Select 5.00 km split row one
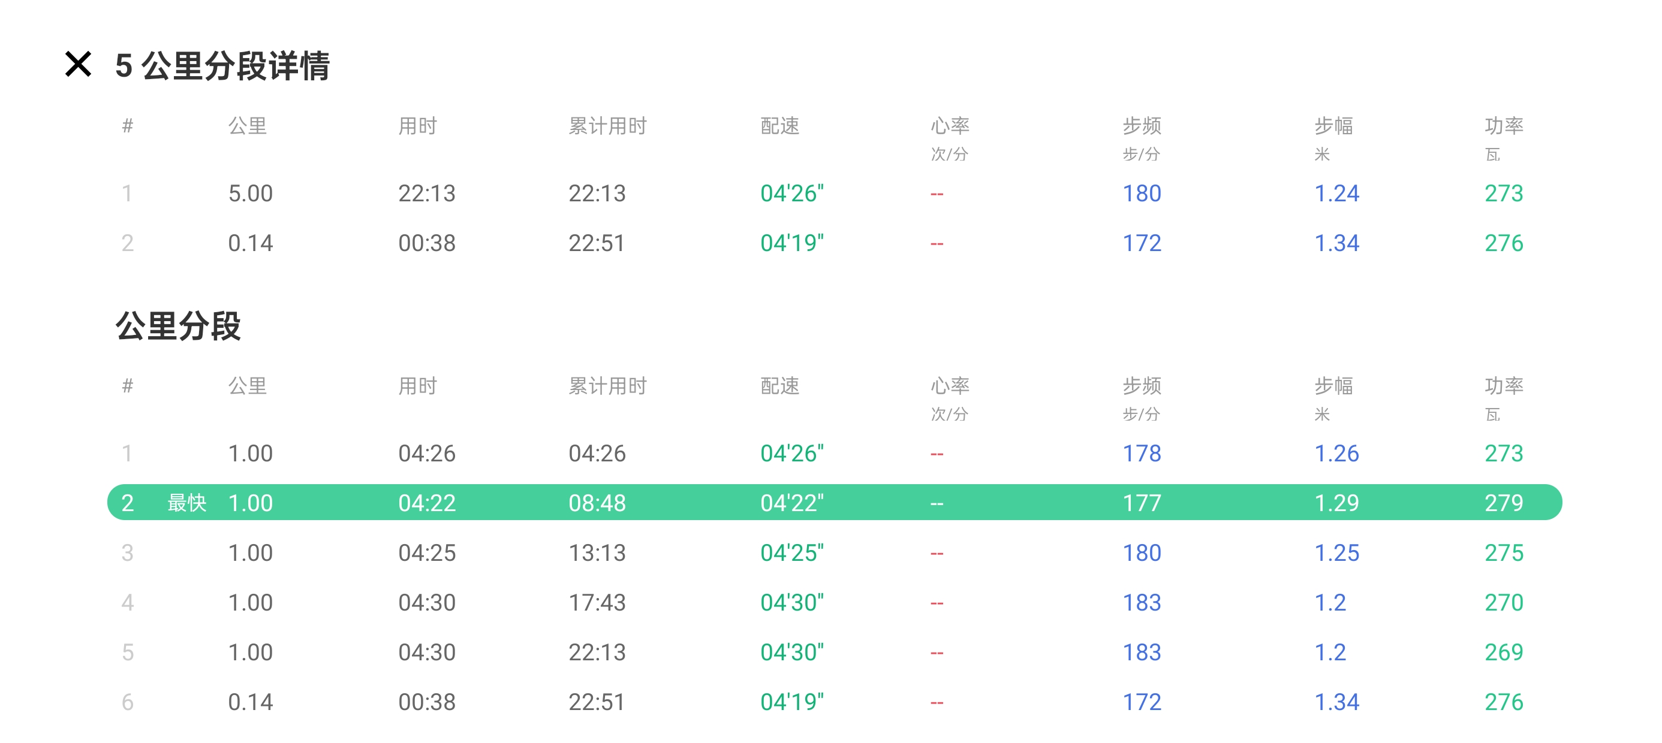 pyautogui.click(x=251, y=194)
